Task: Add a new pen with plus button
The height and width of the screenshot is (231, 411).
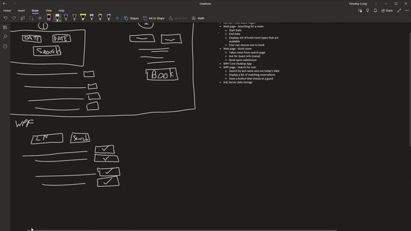Action: pos(117,18)
